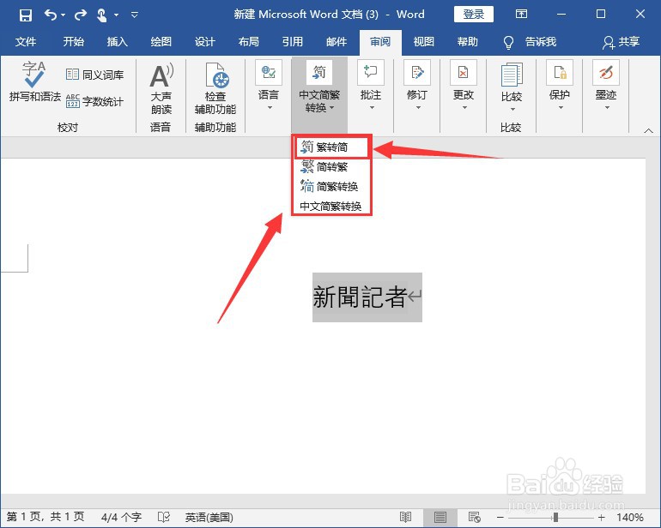Image resolution: width=661 pixels, height=528 pixels.
Task: Open the 更改 changes dropdown
Action: coord(464,86)
